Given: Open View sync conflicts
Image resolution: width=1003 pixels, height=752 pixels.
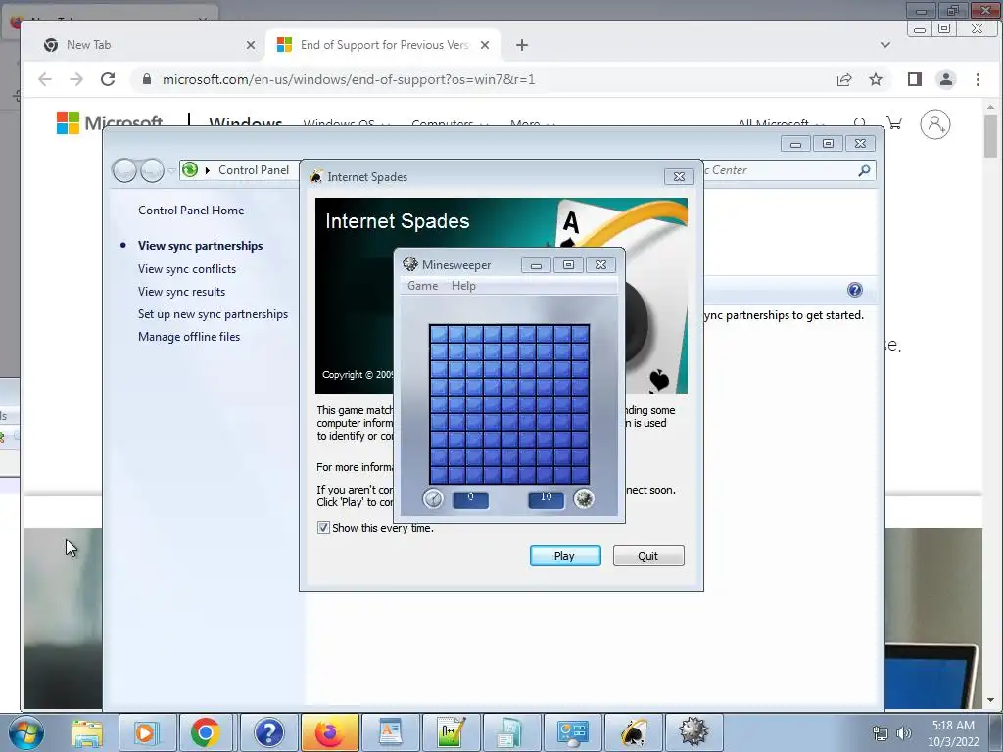Looking at the screenshot, I should tap(187, 269).
